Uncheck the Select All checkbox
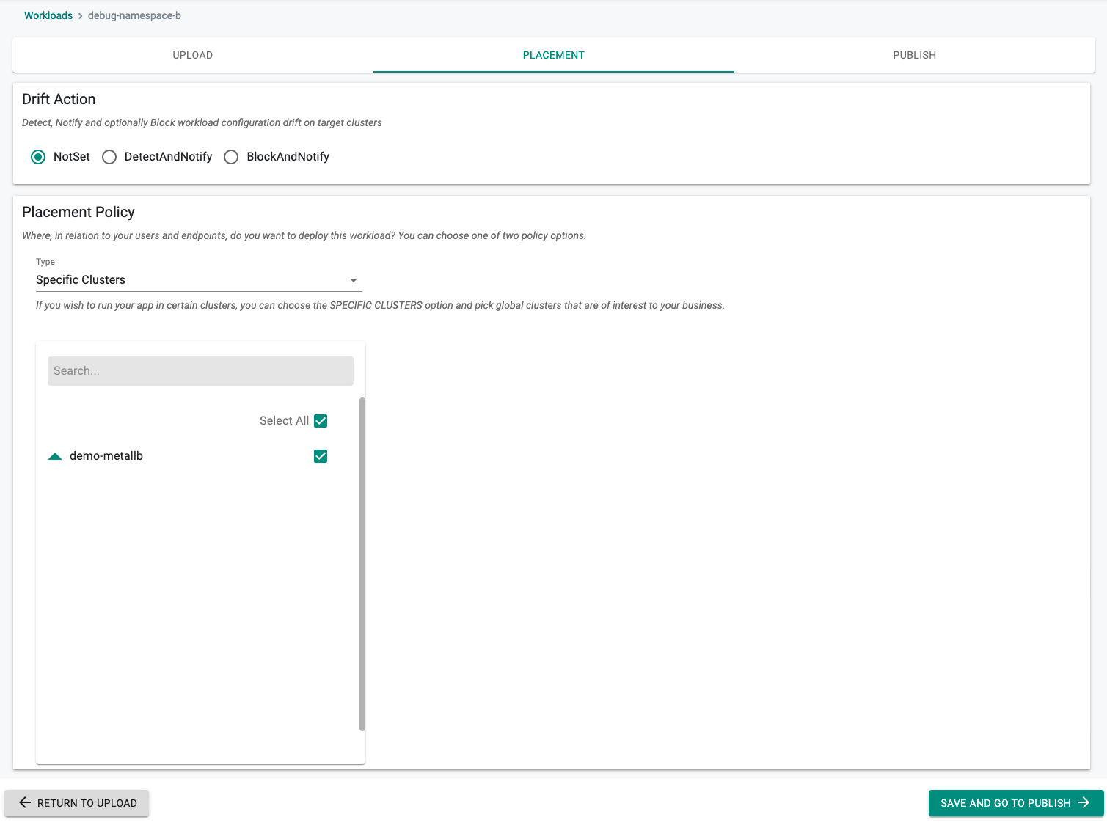1107x828 pixels. click(x=321, y=421)
